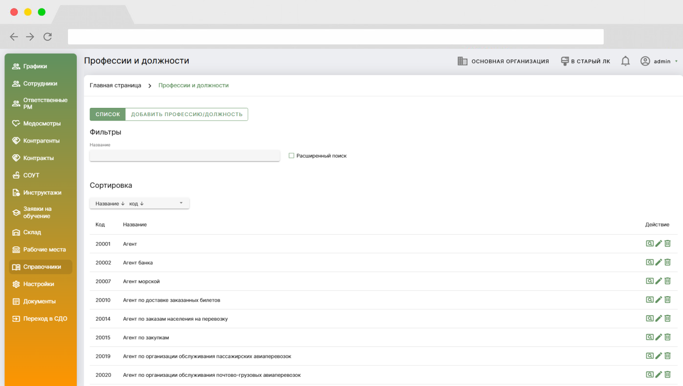Open Контракты in sidebar

point(41,158)
